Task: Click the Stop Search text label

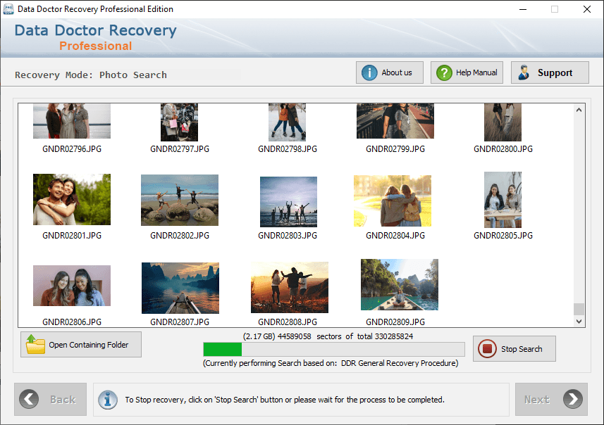Action: (522, 349)
